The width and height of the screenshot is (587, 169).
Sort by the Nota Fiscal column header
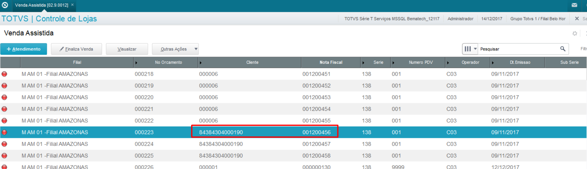(x=331, y=62)
